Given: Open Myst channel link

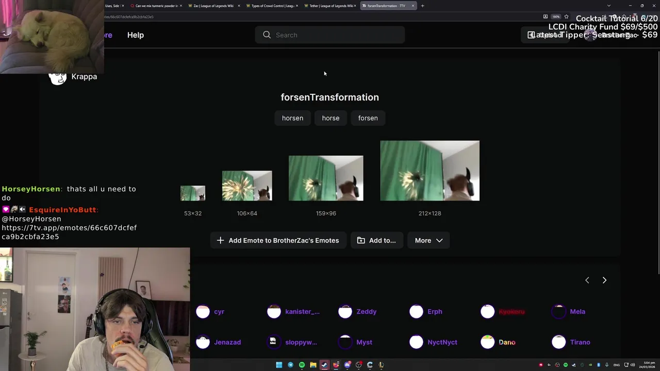Looking at the screenshot, I should (364, 342).
